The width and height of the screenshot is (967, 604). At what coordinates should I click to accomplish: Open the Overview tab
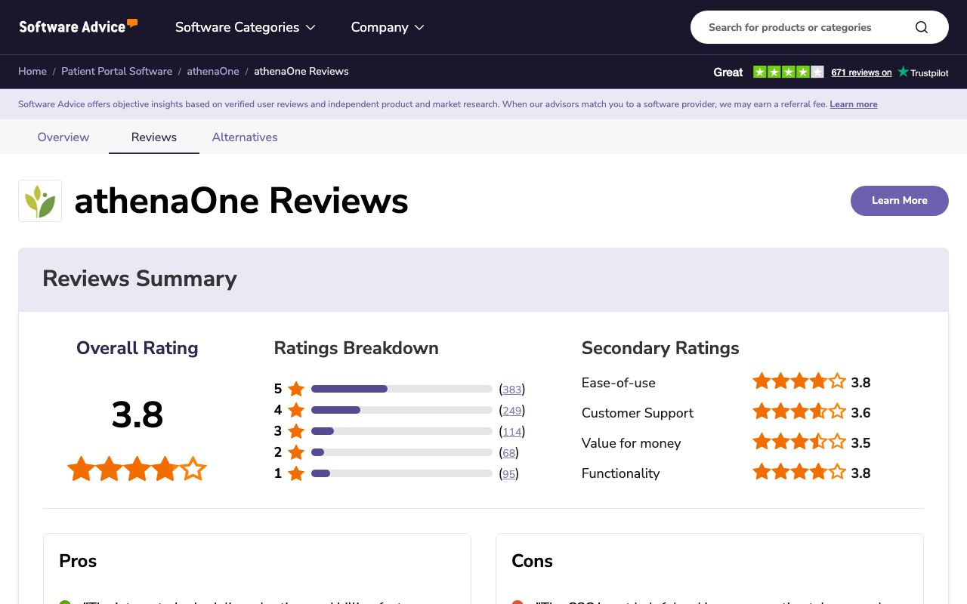[x=63, y=137]
